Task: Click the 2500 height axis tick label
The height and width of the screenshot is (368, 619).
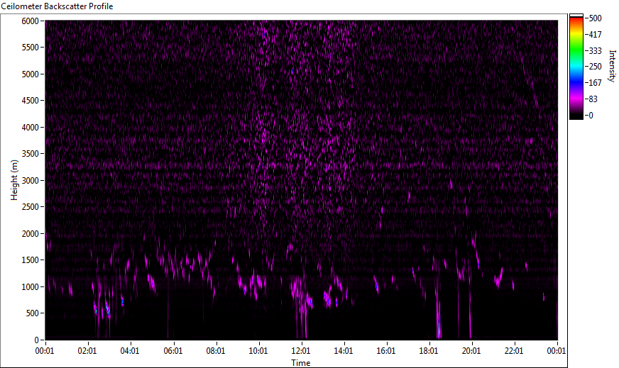Action: click(30, 207)
